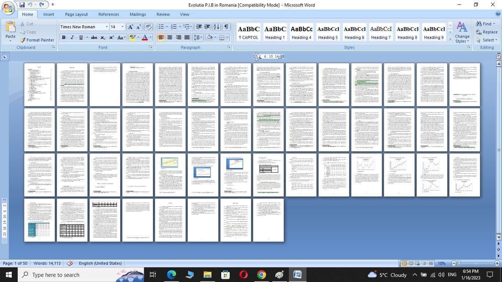Click the Format Painter tool

pyautogui.click(x=37, y=40)
